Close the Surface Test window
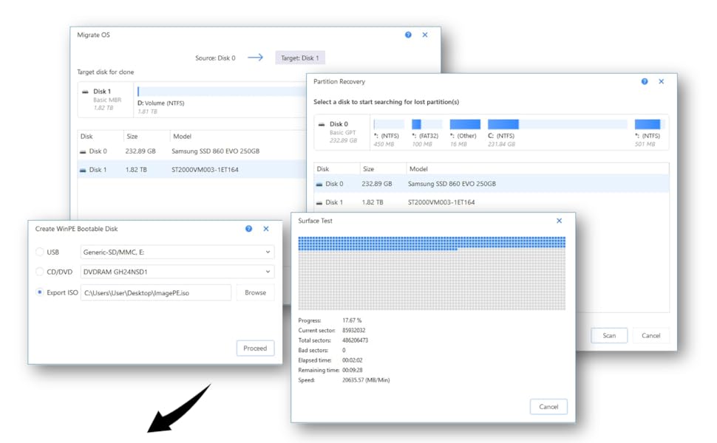 tap(559, 220)
